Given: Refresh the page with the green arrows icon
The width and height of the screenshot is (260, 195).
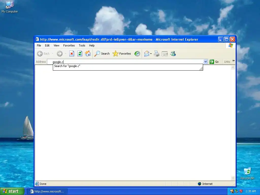Looking at the screenshot, I should [x=80, y=54].
